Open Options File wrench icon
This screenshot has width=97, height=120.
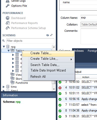pos(8,6)
